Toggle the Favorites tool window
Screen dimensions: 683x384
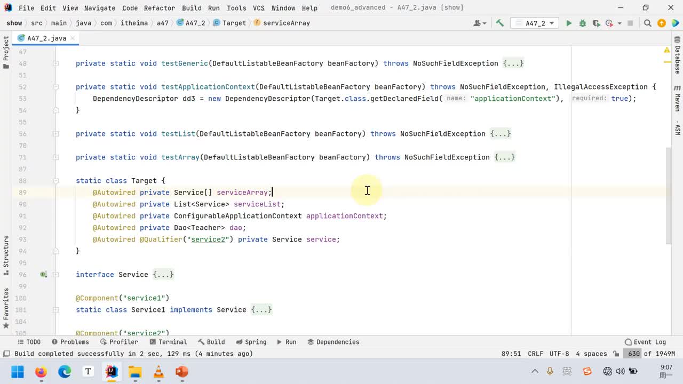point(6,308)
